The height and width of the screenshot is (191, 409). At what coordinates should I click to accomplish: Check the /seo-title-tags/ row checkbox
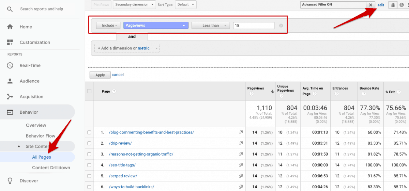point(89,165)
